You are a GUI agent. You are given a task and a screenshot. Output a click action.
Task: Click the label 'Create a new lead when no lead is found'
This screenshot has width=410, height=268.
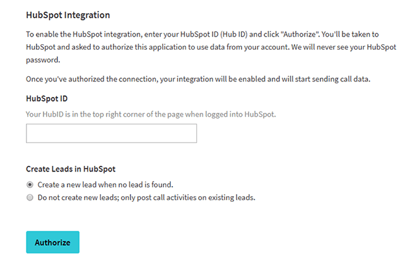coord(105,185)
